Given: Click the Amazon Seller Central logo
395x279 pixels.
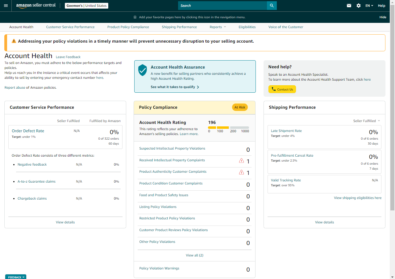Looking at the screenshot, I should pyautogui.click(x=36, y=6).
